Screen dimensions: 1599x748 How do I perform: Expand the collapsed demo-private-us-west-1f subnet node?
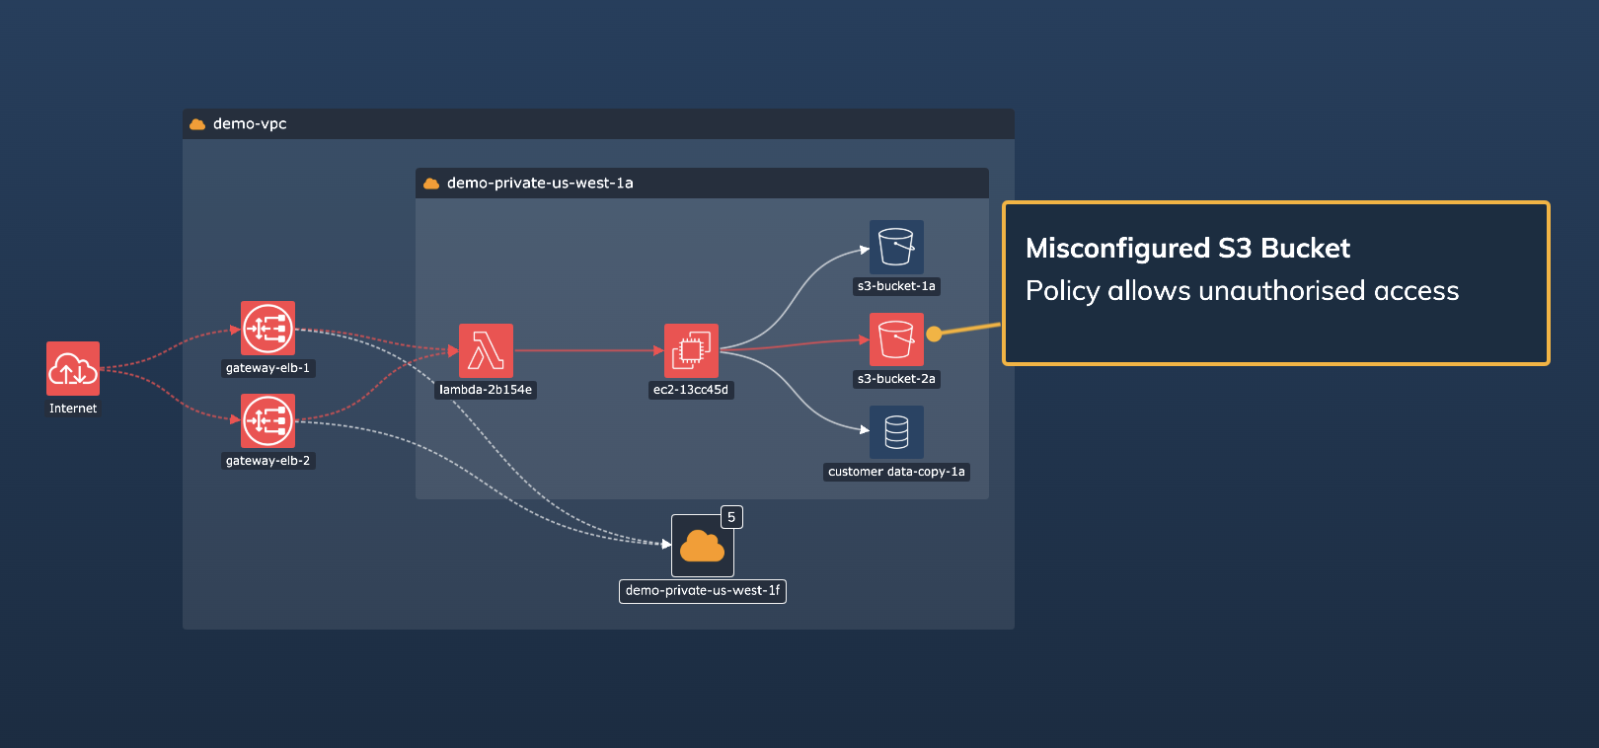point(702,546)
